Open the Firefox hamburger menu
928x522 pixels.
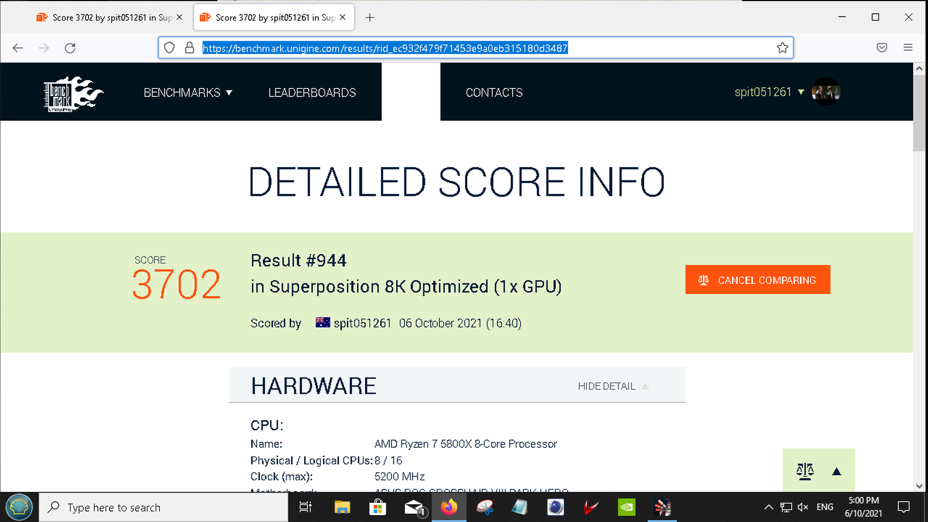tap(908, 47)
